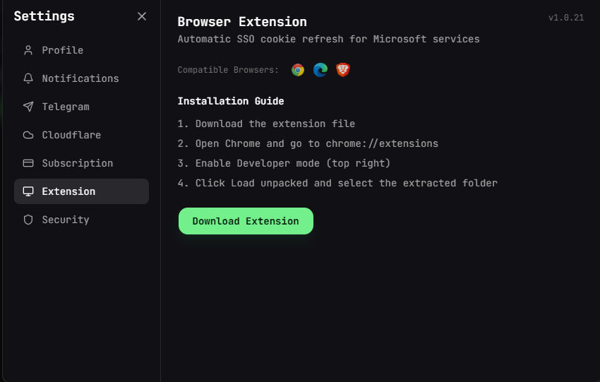
Task: Click the Settings title text
Action: (44, 16)
